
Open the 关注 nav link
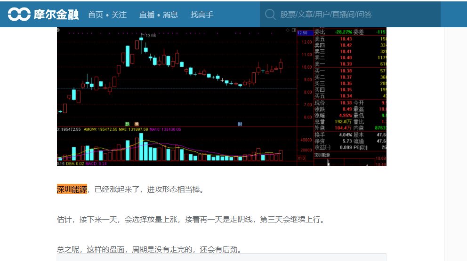coord(119,15)
